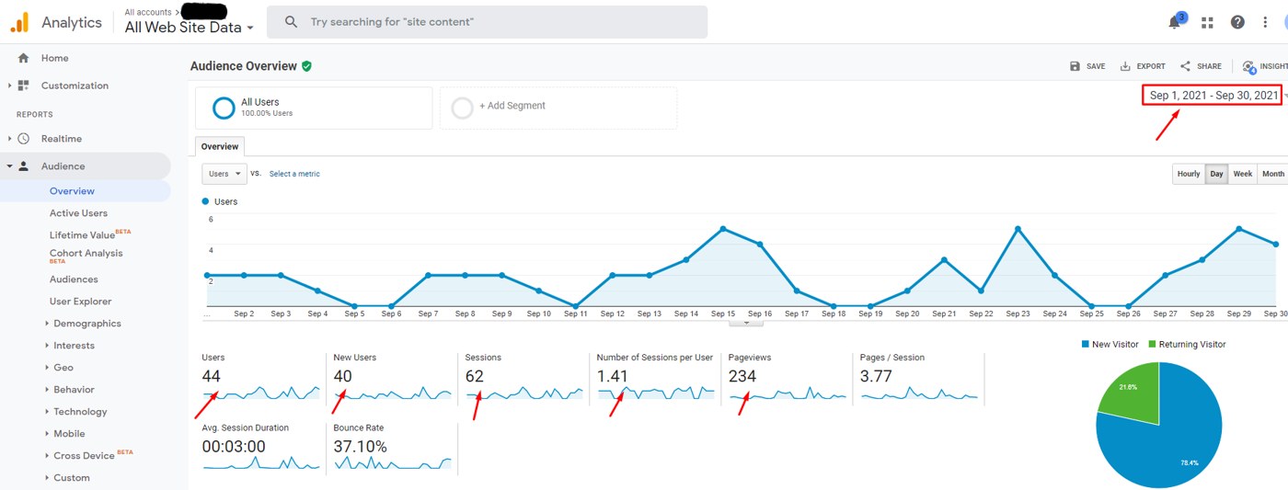Open the Users metric dropdown

click(224, 174)
